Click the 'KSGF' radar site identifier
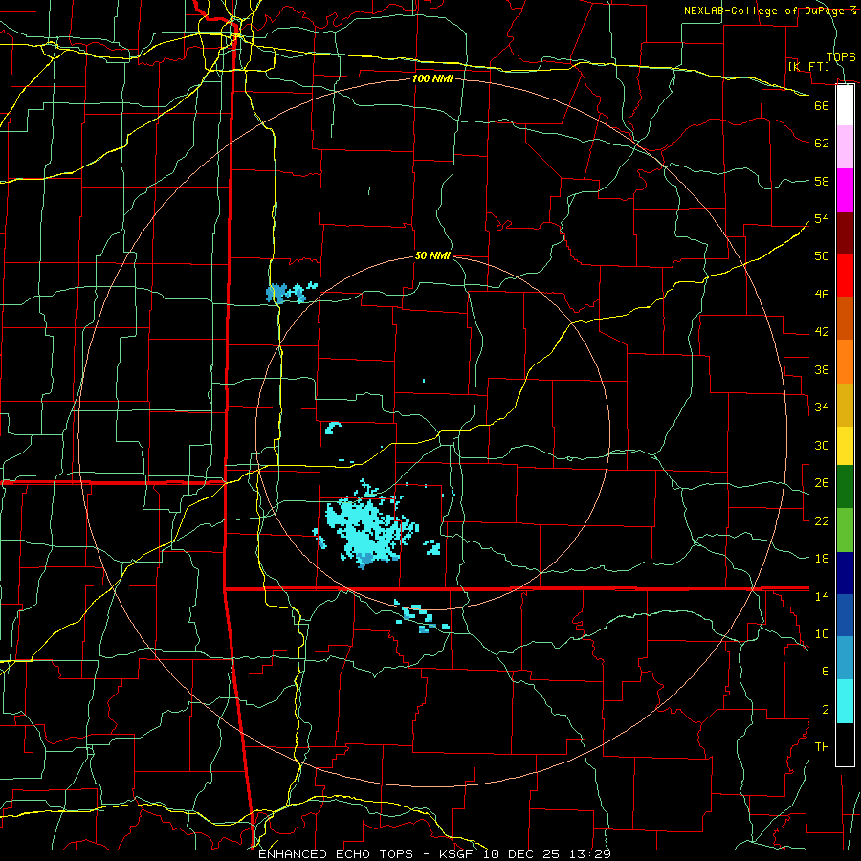 tap(455, 854)
